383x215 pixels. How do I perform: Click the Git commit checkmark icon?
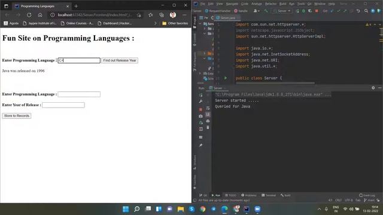(x=339, y=11)
